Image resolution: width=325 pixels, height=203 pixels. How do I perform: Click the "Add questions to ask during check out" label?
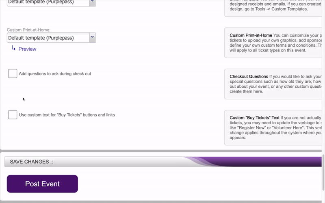[55, 74]
